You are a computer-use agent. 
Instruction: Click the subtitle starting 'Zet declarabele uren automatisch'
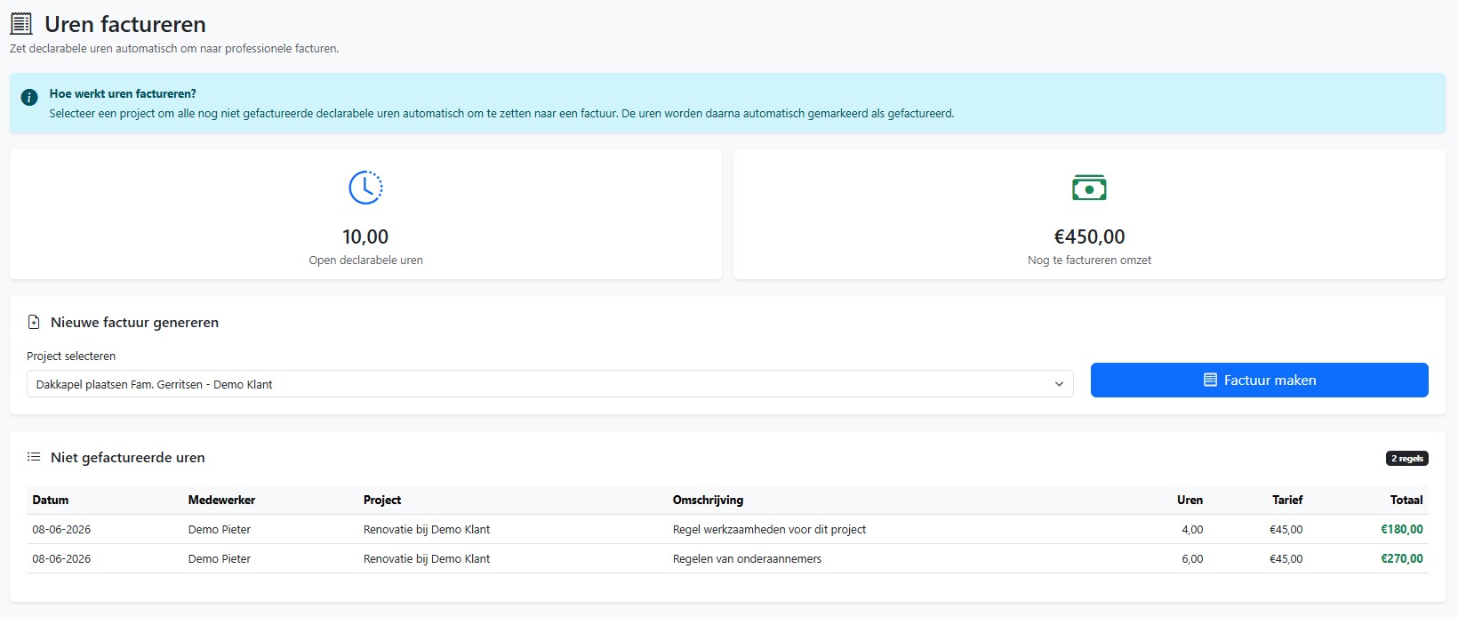(x=174, y=49)
